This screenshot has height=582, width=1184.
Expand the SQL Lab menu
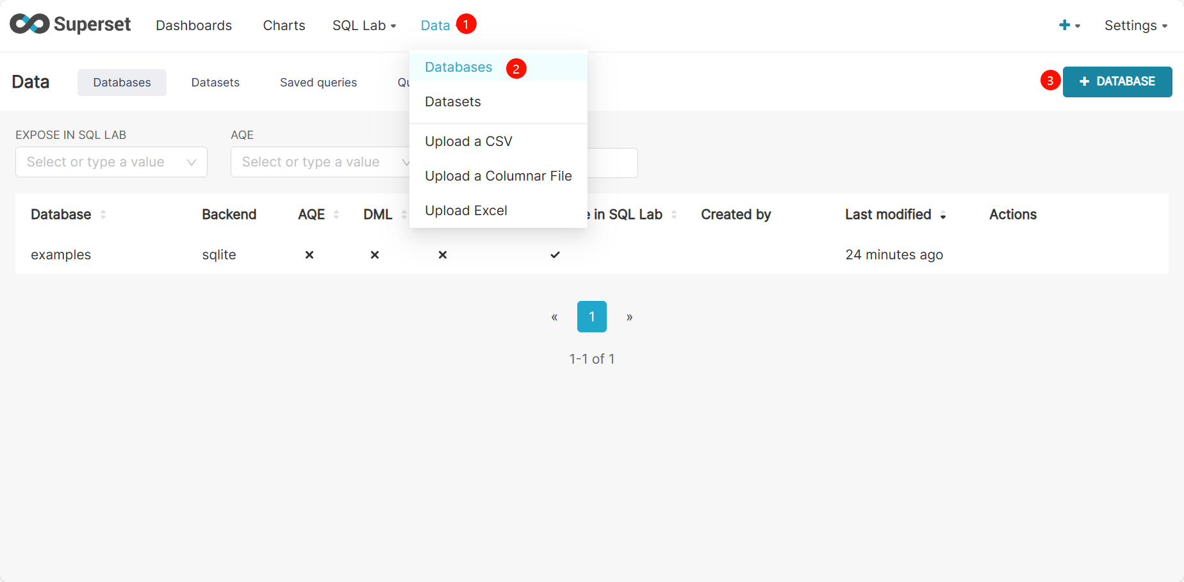[x=364, y=26]
